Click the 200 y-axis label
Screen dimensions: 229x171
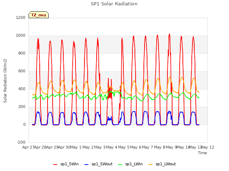(x=22, y=107)
